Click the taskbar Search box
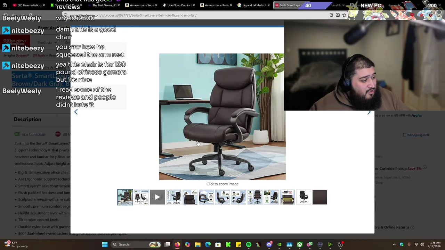Viewport: 445px width, 250px height. coord(137,244)
